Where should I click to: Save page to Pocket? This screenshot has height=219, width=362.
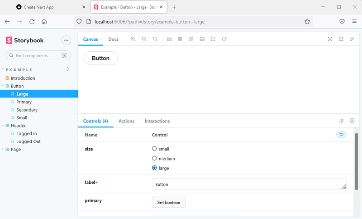[342, 21]
